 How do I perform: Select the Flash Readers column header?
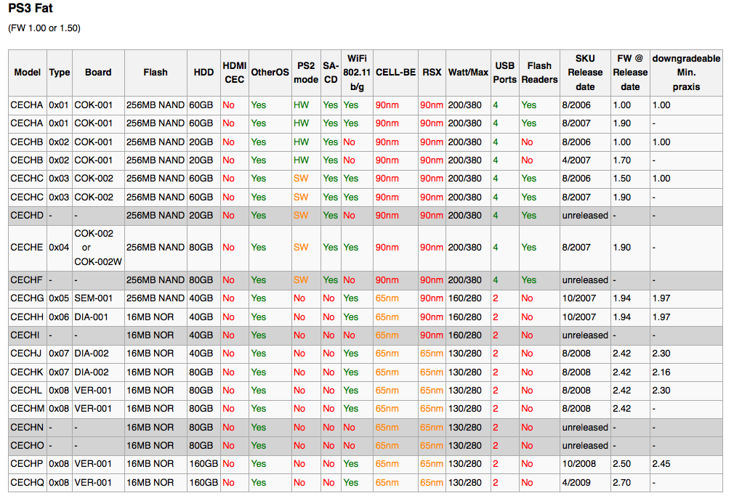click(539, 73)
